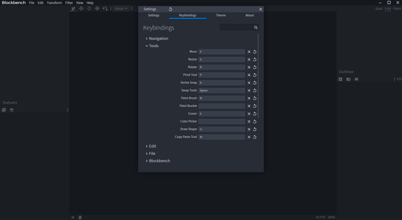Image resolution: width=402 pixels, height=220 pixels.
Task: Click the 50 FPS status text
Action: (320, 217)
